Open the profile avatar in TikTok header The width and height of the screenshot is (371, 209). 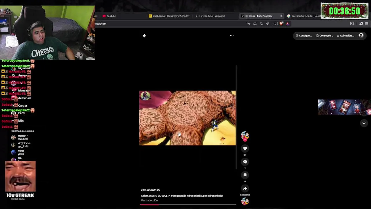click(x=361, y=36)
